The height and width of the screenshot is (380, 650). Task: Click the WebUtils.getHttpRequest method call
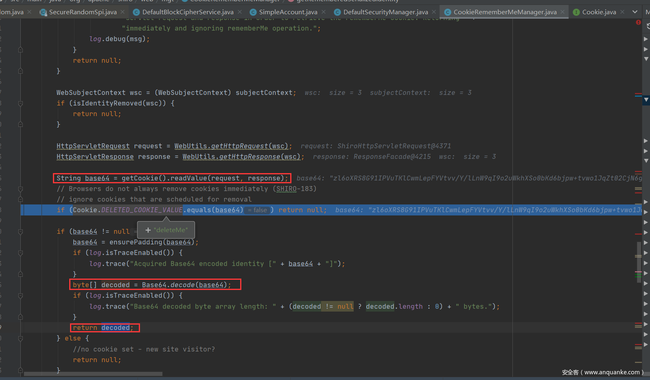(231, 146)
